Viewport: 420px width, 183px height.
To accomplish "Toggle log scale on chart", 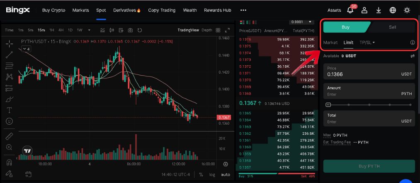I will click(212, 174).
